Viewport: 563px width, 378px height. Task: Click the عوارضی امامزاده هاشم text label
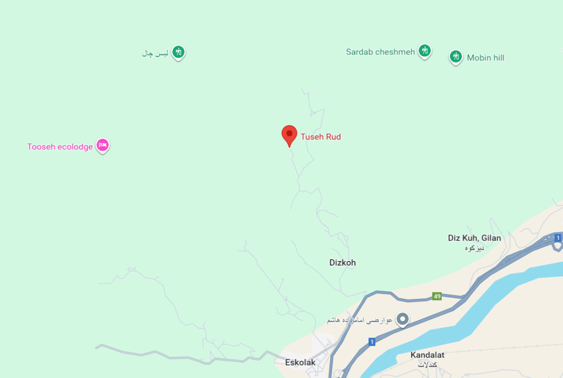(x=359, y=320)
